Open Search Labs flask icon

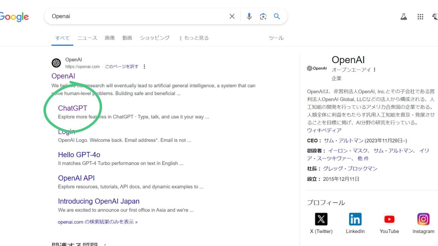click(404, 16)
